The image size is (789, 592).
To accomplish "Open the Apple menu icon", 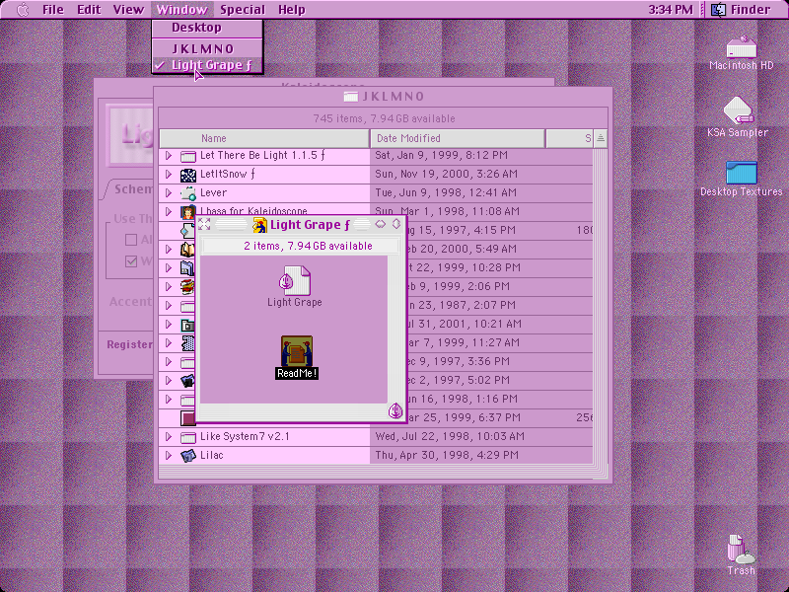I will click(x=23, y=10).
